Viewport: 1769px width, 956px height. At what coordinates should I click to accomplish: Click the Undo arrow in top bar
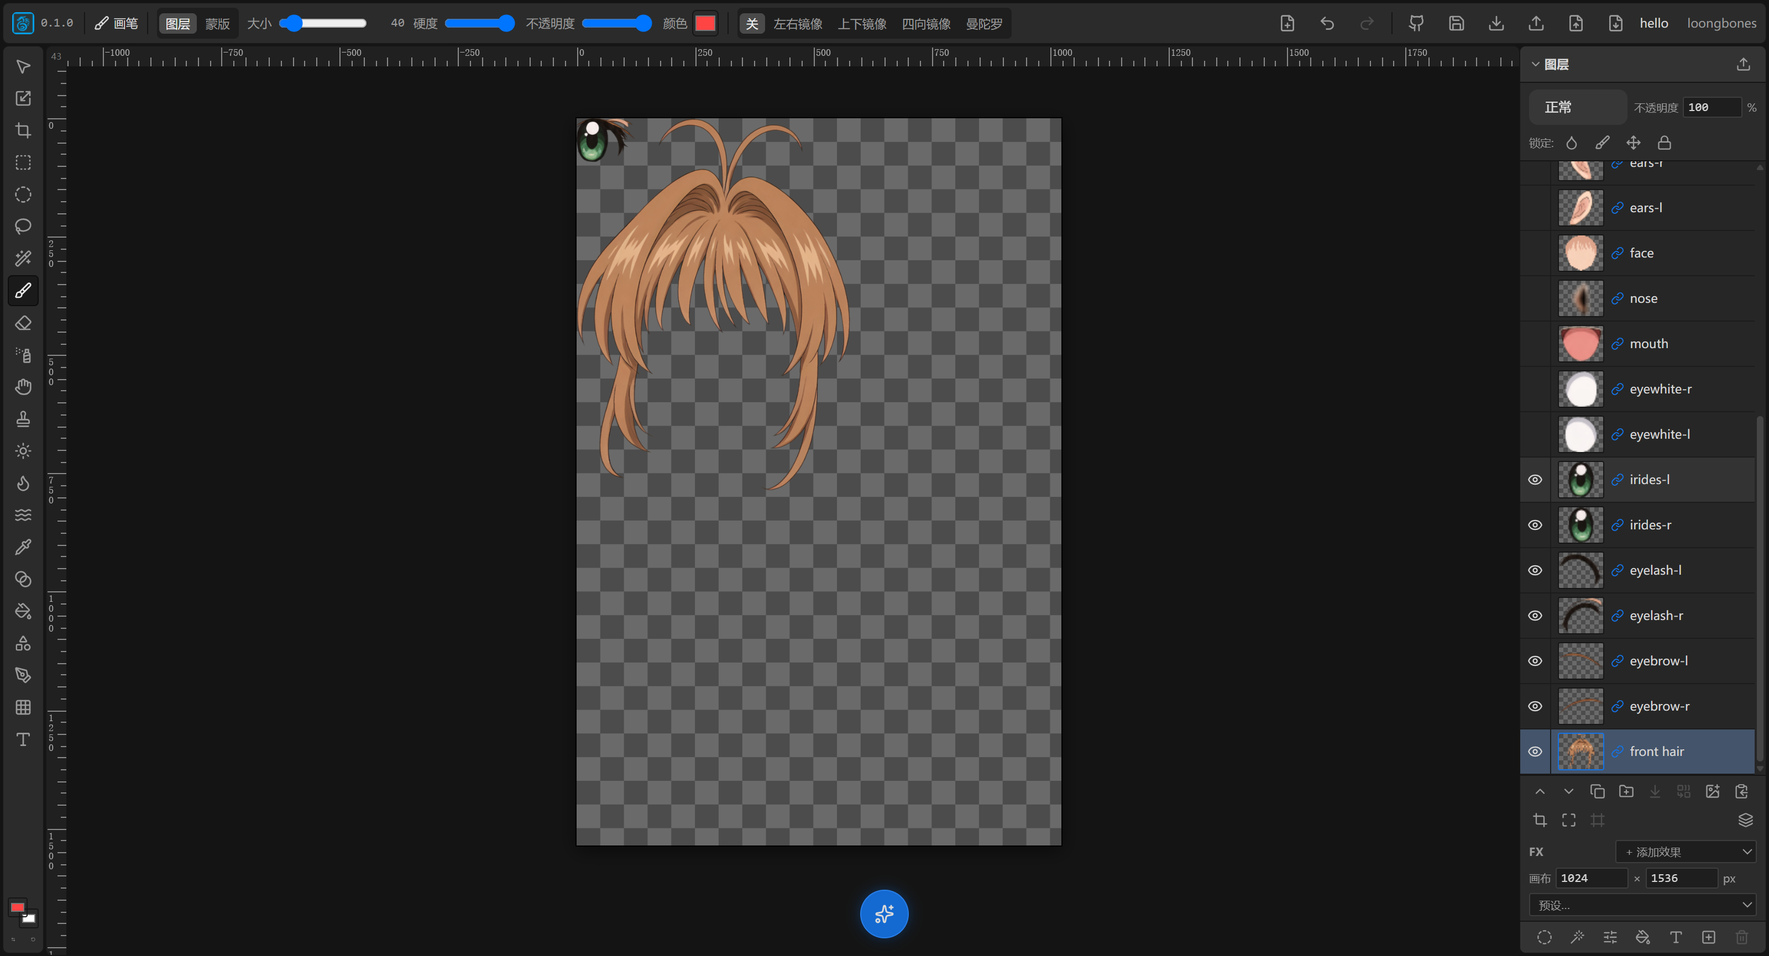point(1327,23)
